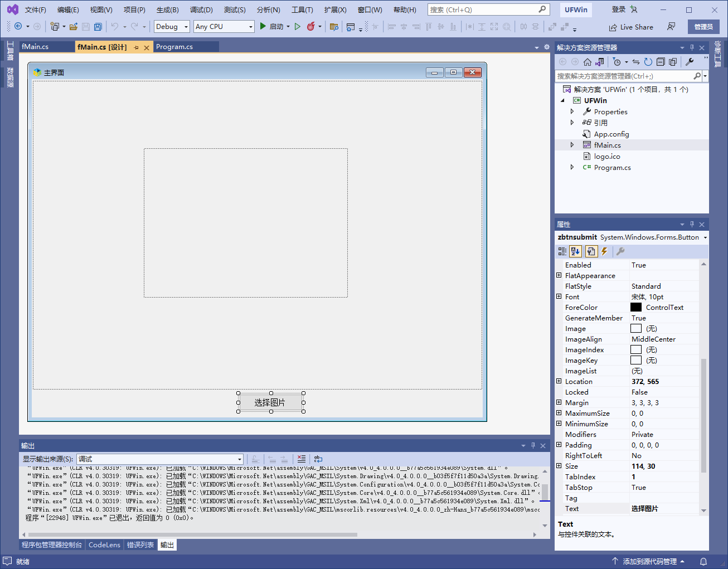
Task: Click Collapse All icon in Solution Explorer
Action: (x=661, y=62)
